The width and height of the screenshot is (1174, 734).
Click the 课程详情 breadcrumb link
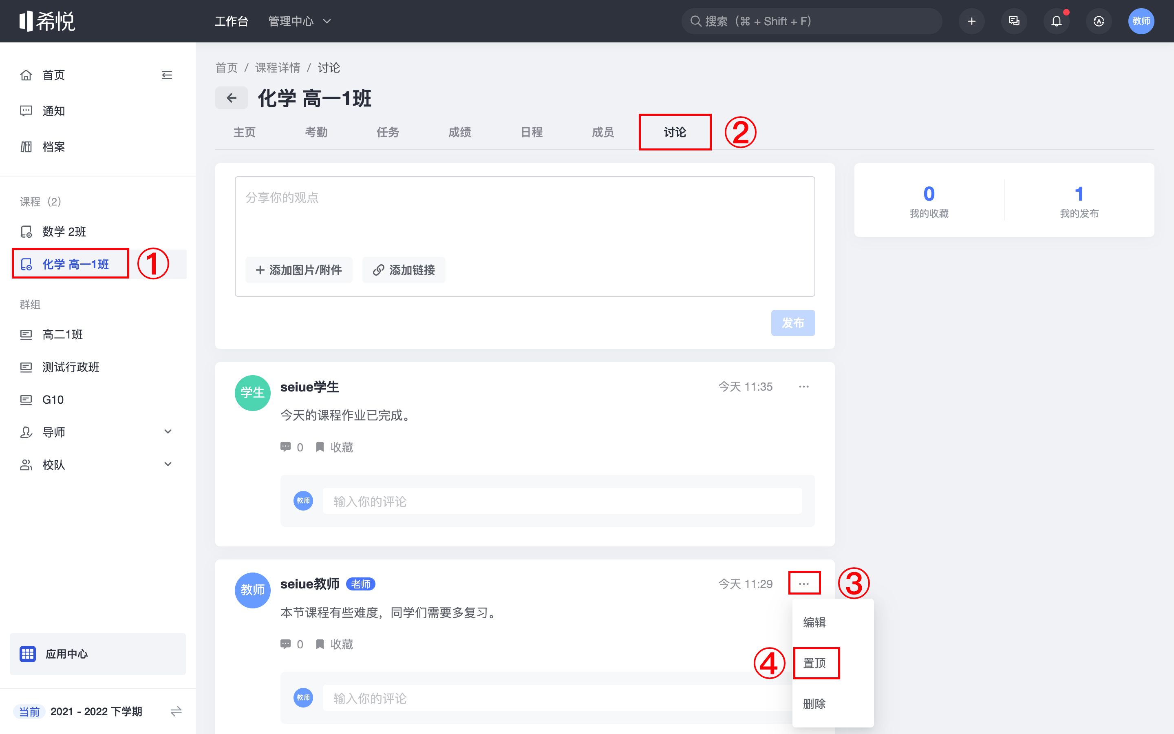point(278,68)
